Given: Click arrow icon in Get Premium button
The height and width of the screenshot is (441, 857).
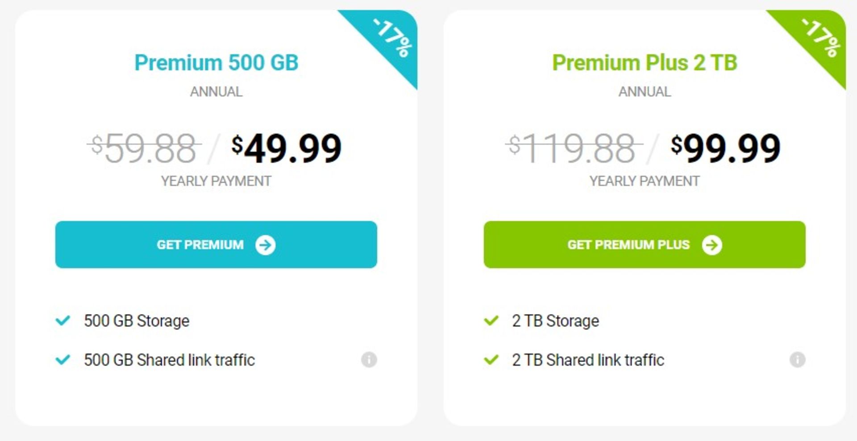Looking at the screenshot, I should pos(266,245).
